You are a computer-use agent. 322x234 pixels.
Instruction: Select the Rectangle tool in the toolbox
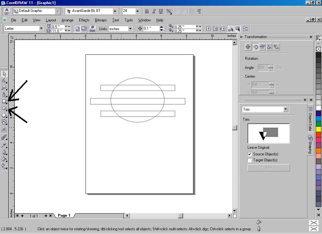point(4,101)
